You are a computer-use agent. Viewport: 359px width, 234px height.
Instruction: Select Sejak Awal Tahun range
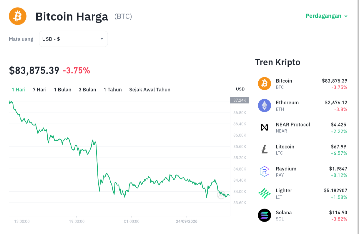pos(150,90)
